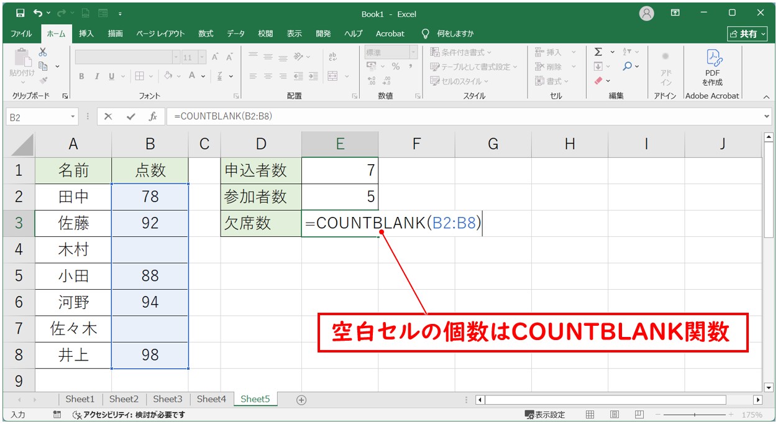Switch to the 数式 ribbon tab
Image resolution: width=778 pixels, height=424 pixels.
[x=205, y=34]
